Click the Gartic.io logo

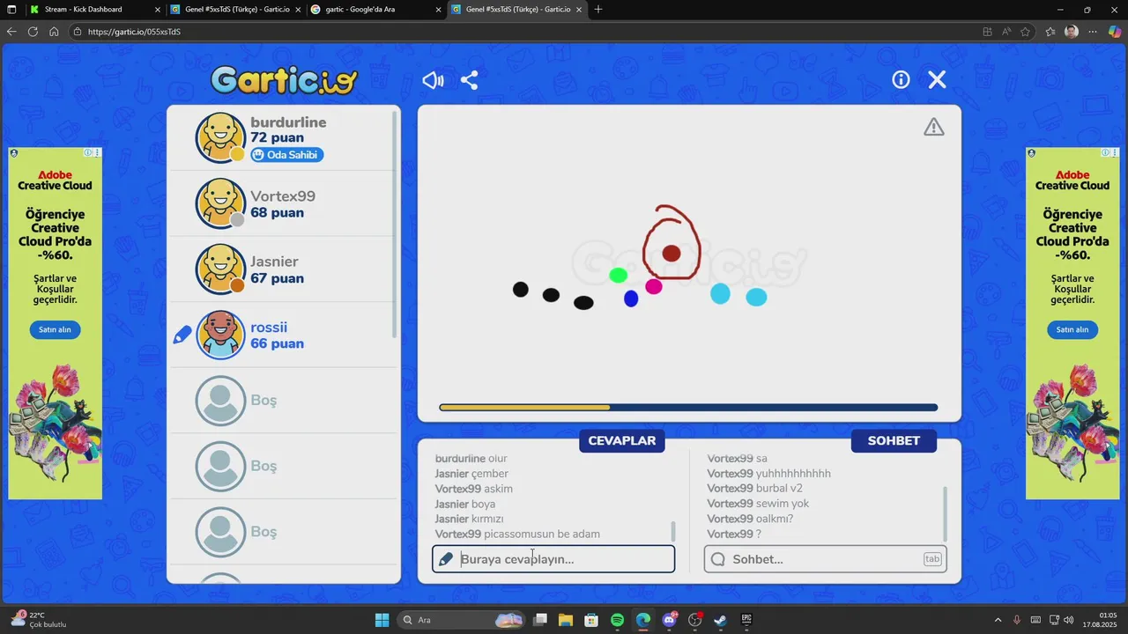click(284, 80)
